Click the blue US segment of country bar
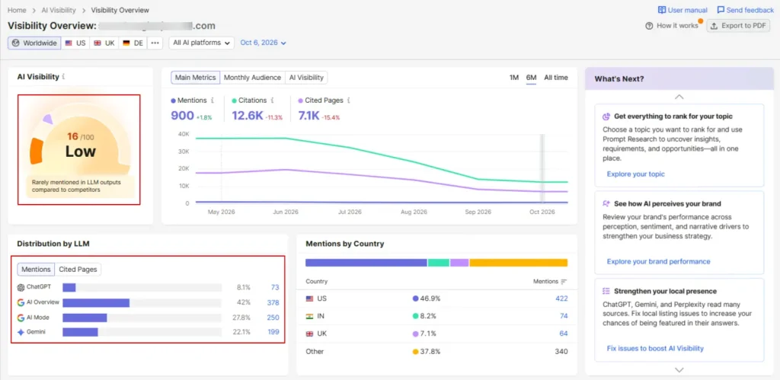 tap(366, 263)
